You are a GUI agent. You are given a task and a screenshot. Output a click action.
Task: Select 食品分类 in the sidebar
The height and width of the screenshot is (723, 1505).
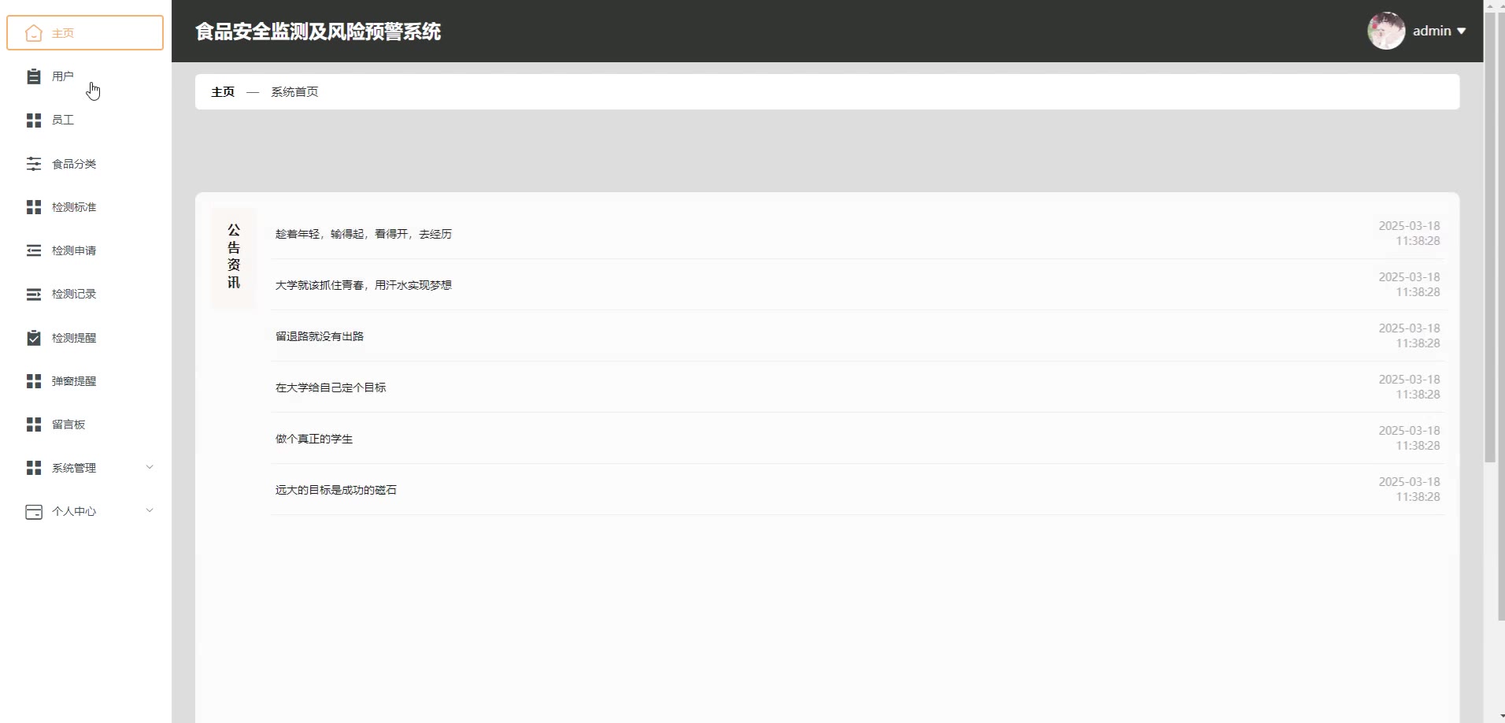pos(85,164)
